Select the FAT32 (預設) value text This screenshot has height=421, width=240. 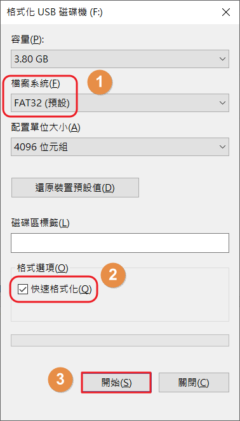(42, 103)
